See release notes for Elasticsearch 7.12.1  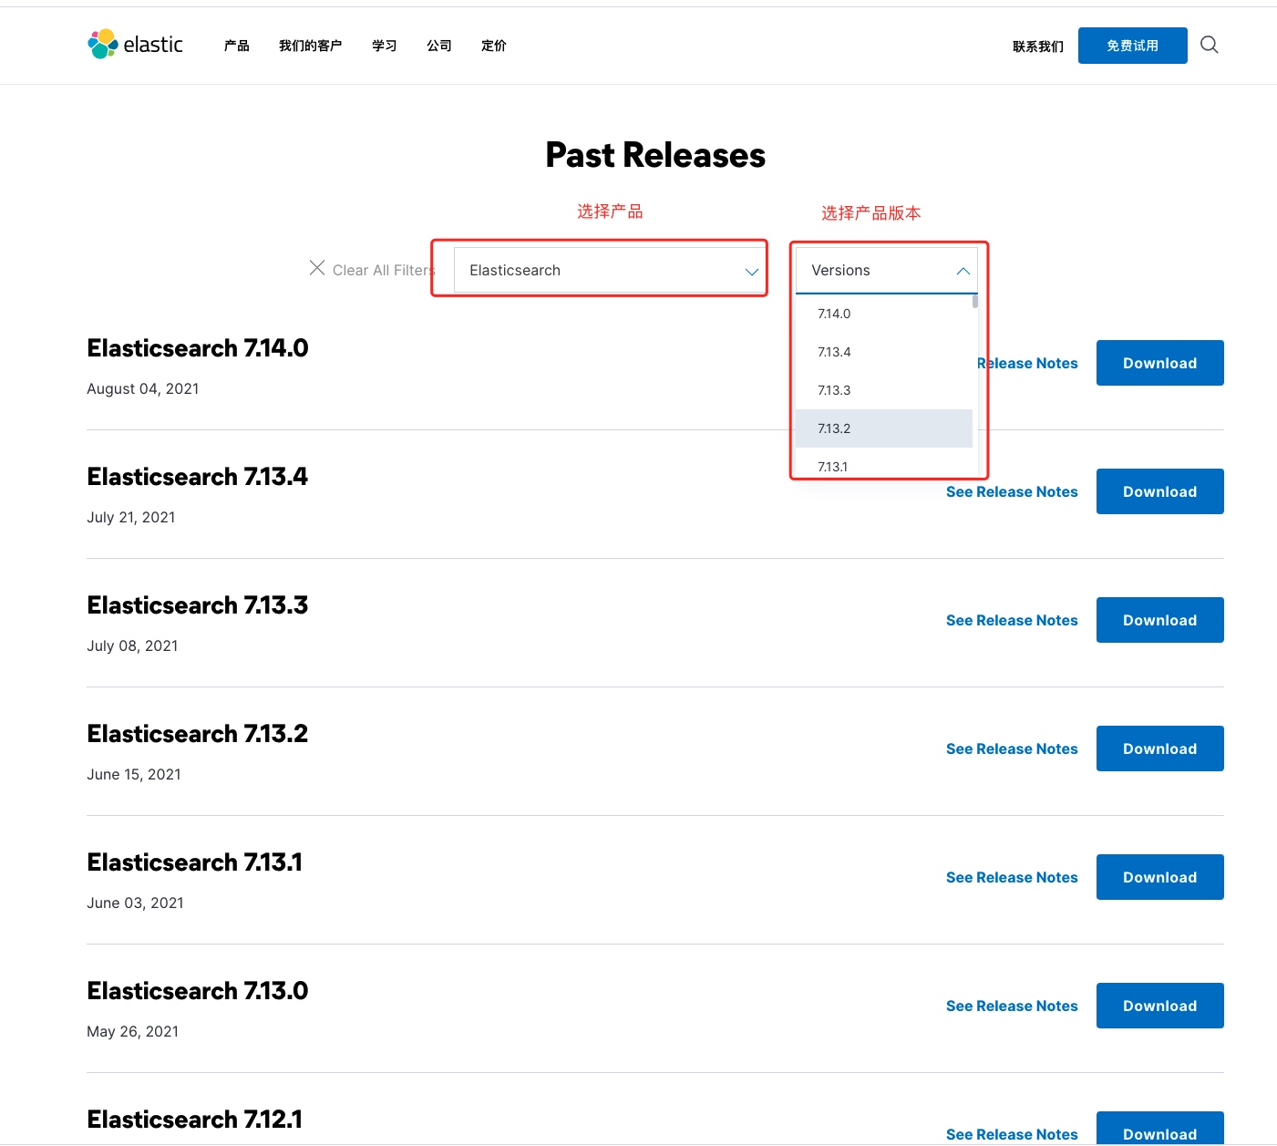1012,1134
